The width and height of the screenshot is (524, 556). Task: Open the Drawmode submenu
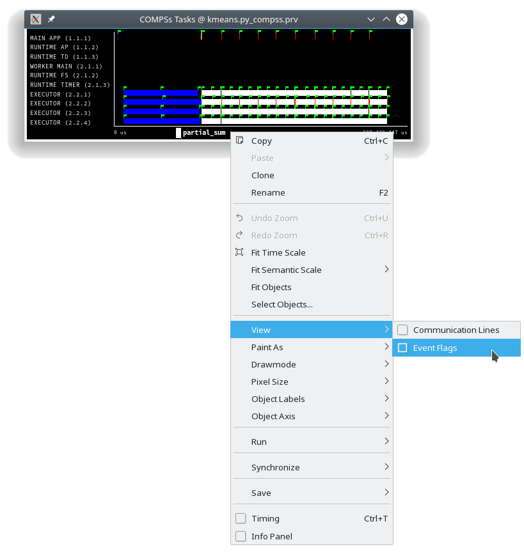[312, 364]
